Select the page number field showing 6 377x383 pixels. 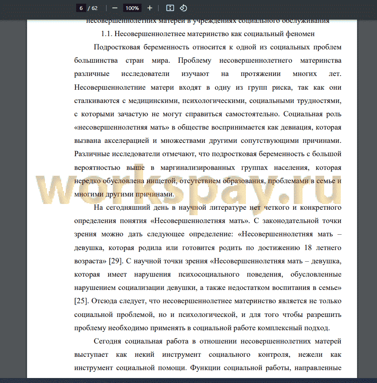[81, 8]
